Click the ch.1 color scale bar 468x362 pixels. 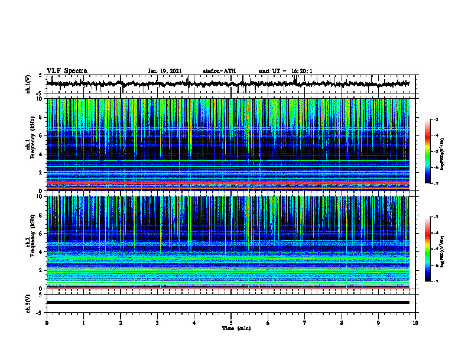pos(428,151)
